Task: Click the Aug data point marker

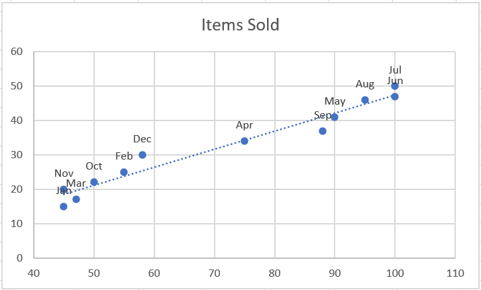Action: click(x=365, y=100)
